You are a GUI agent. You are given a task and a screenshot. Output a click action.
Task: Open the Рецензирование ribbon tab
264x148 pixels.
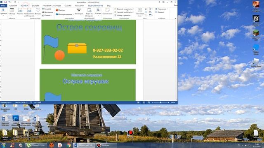(95, 5)
